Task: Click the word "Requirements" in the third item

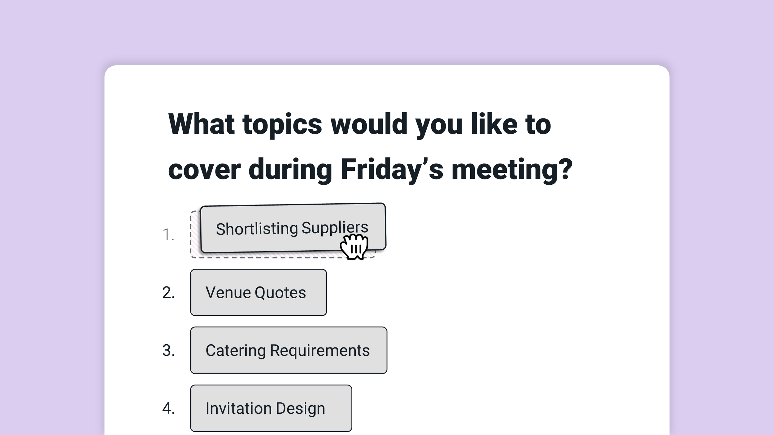Action: click(x=320, y=351)
